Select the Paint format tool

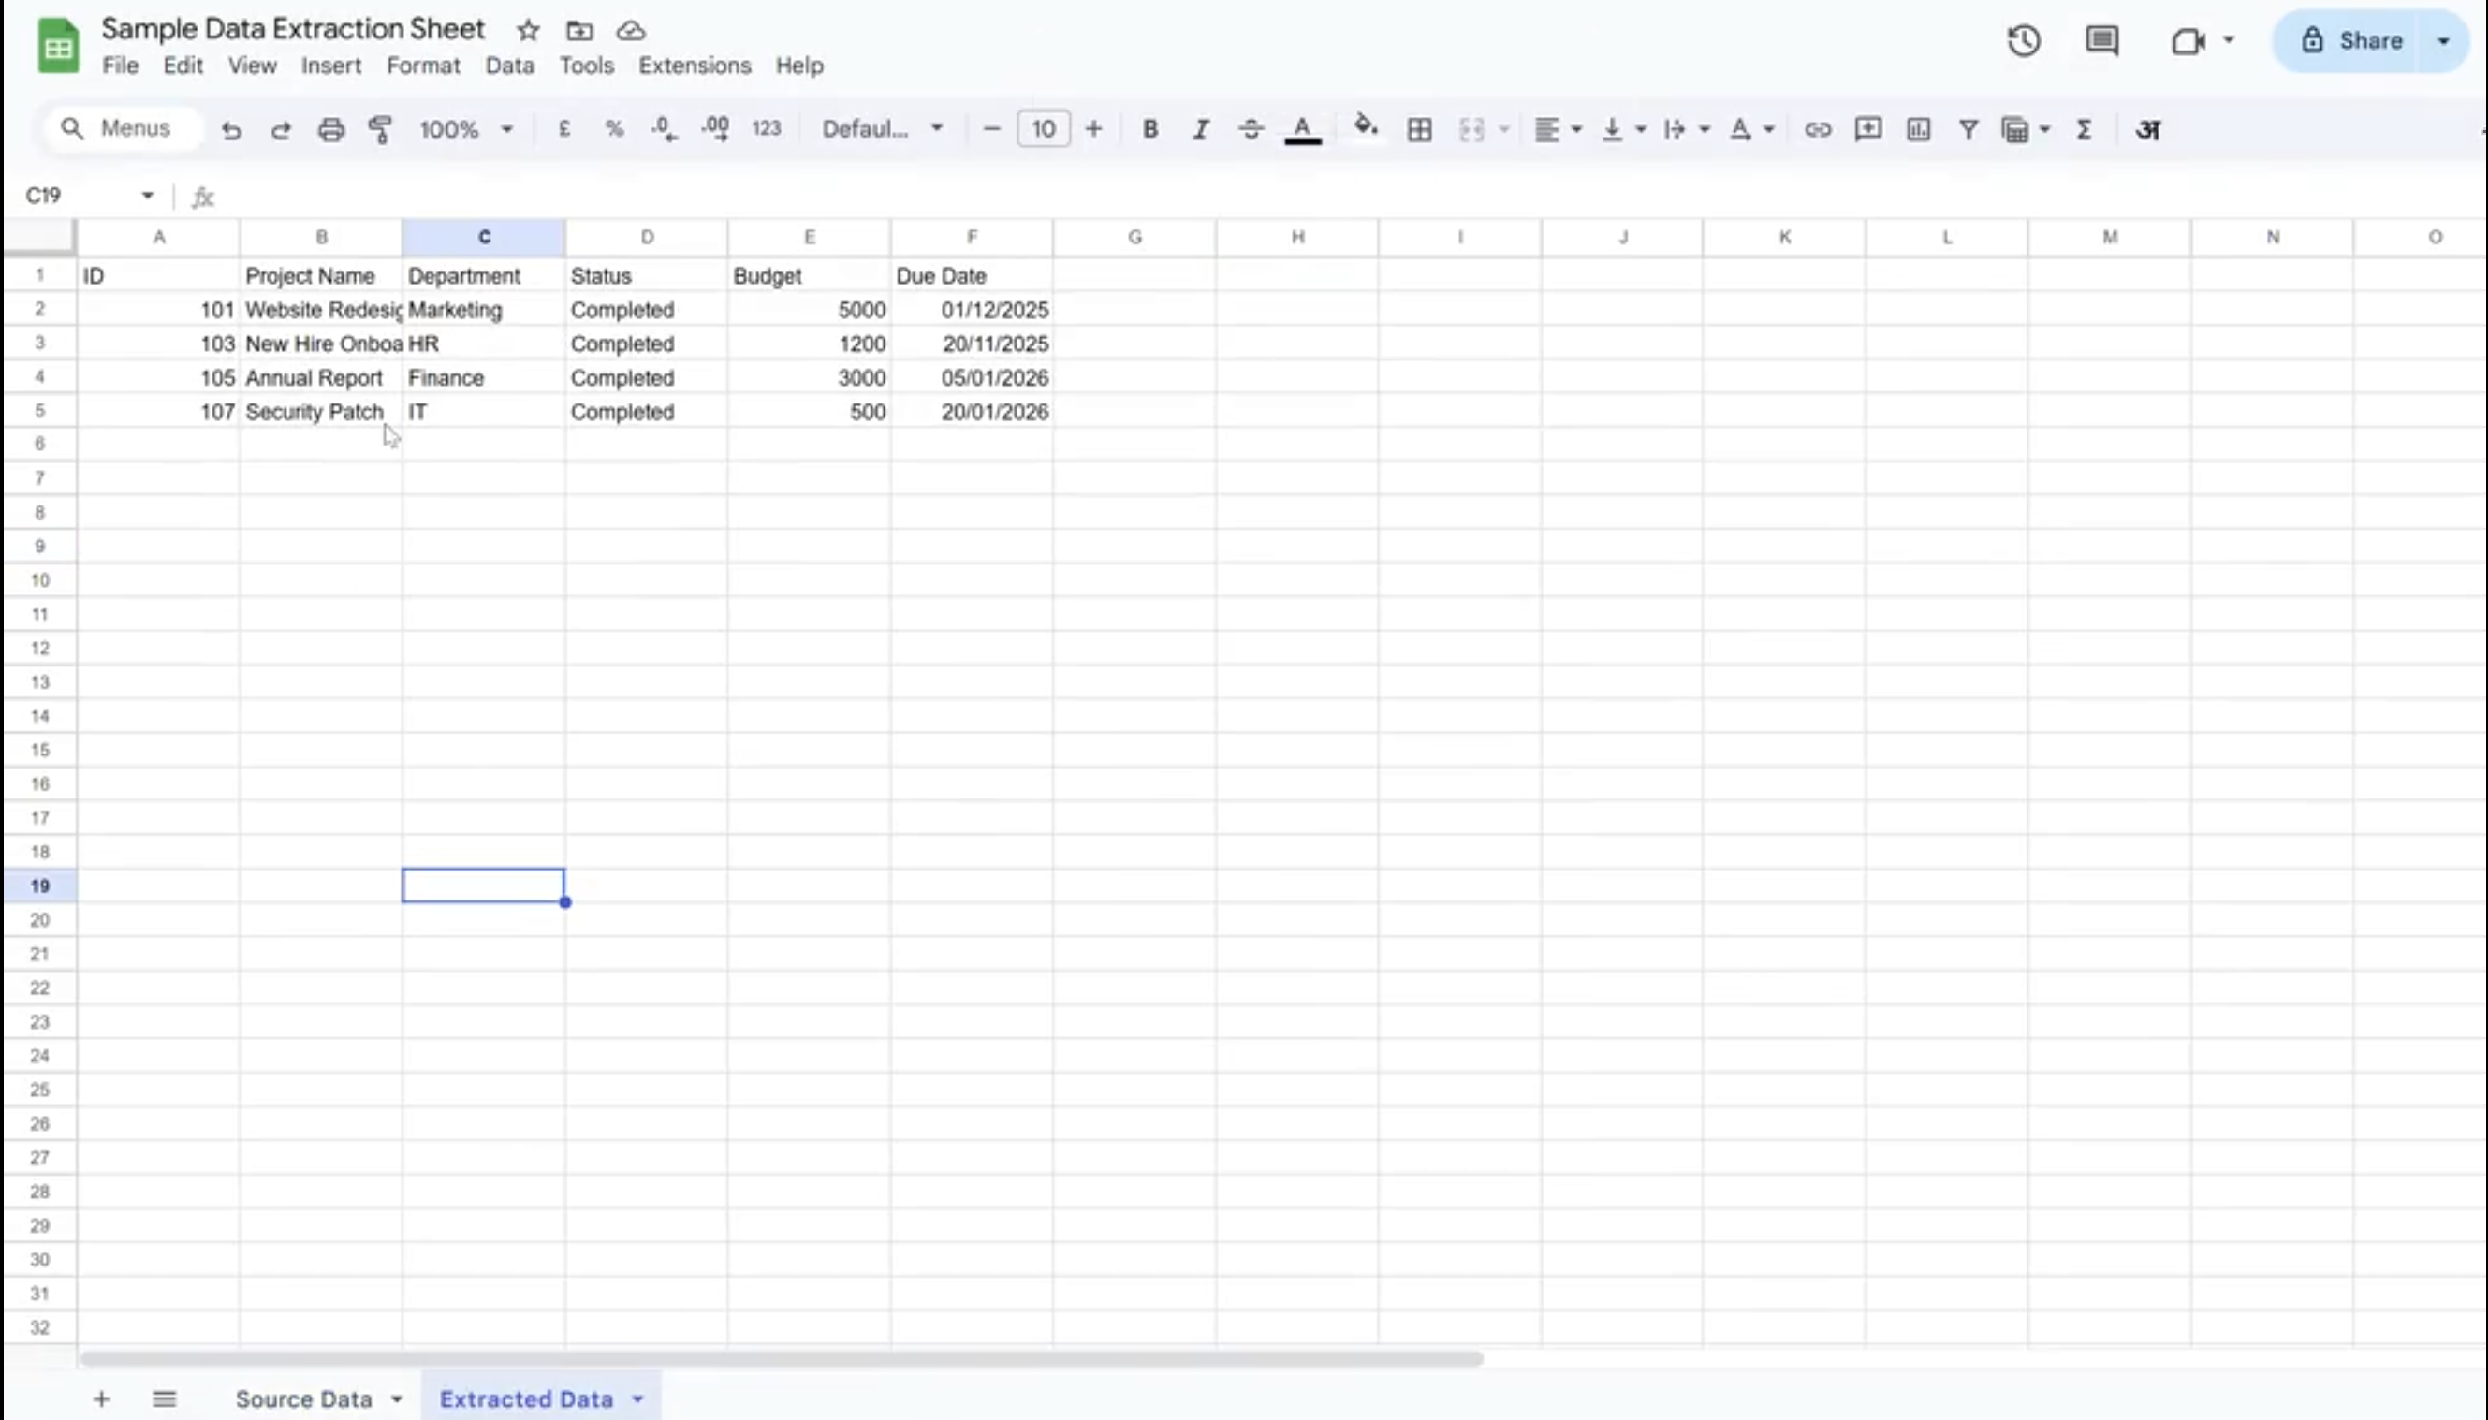[379, 129]
